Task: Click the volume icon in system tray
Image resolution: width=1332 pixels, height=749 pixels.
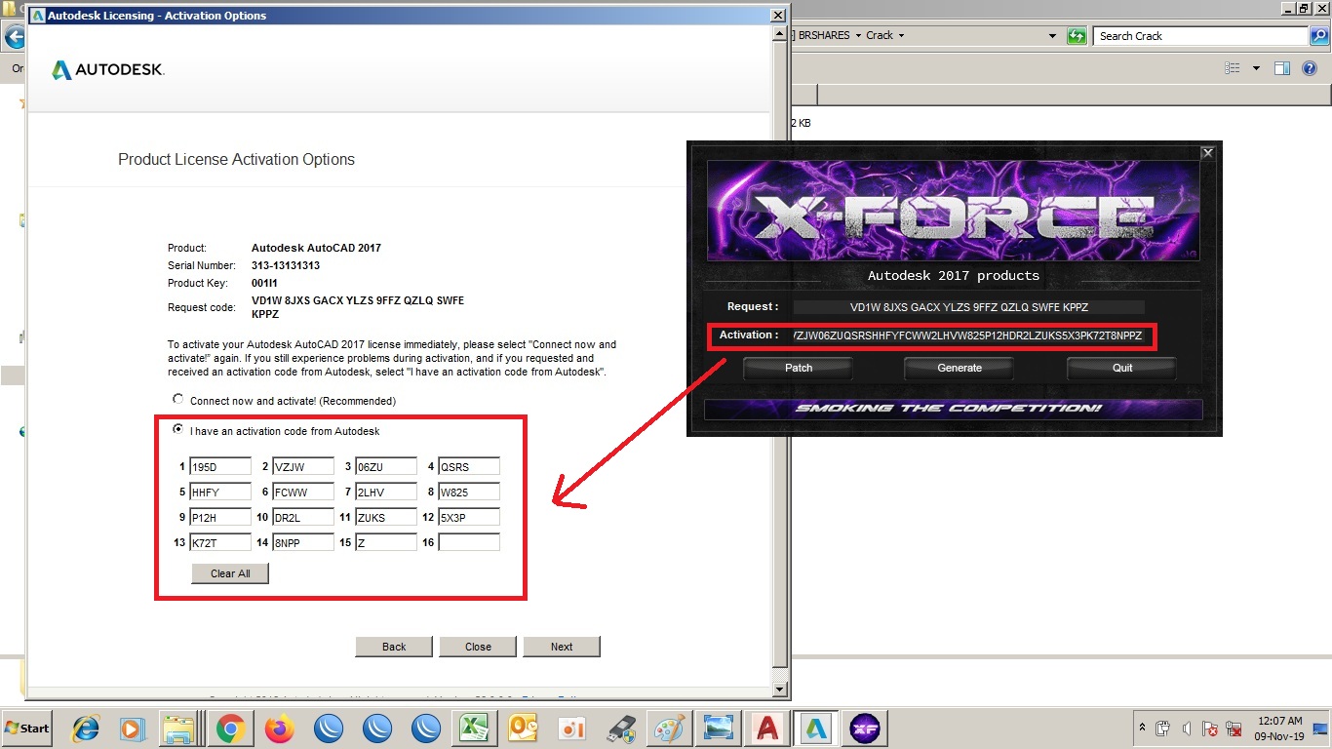Action: coord(1187,729)
